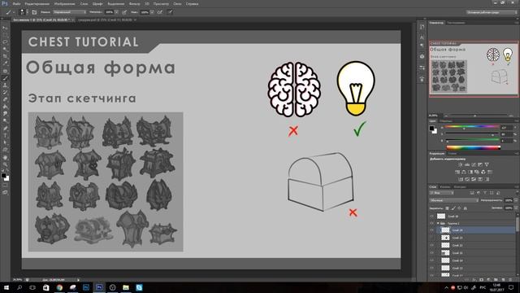Open the Редактирование menu
The width and height of the screenshot is (520, 293).
pyautogui.click(x=37, y=4)
